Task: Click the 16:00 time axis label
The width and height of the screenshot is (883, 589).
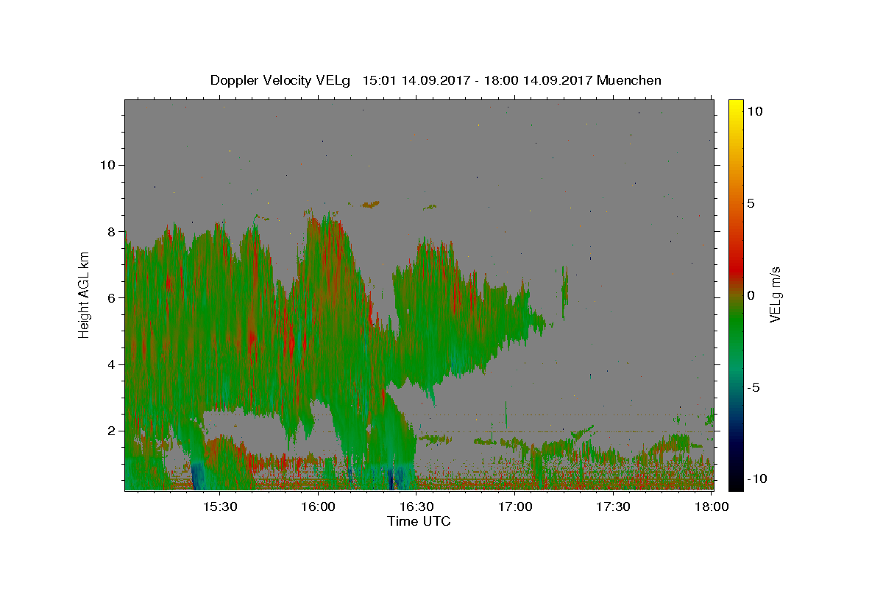Action: [x=318, y=507]
